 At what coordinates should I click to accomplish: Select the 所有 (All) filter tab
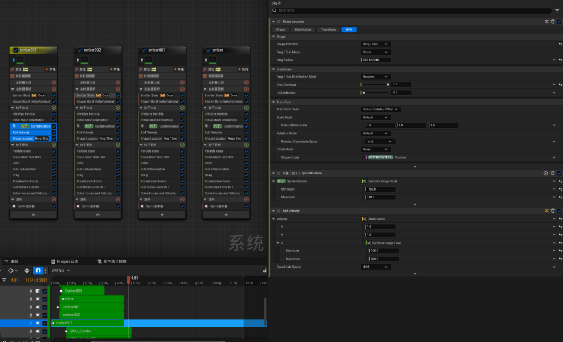[x=349, y=29]
